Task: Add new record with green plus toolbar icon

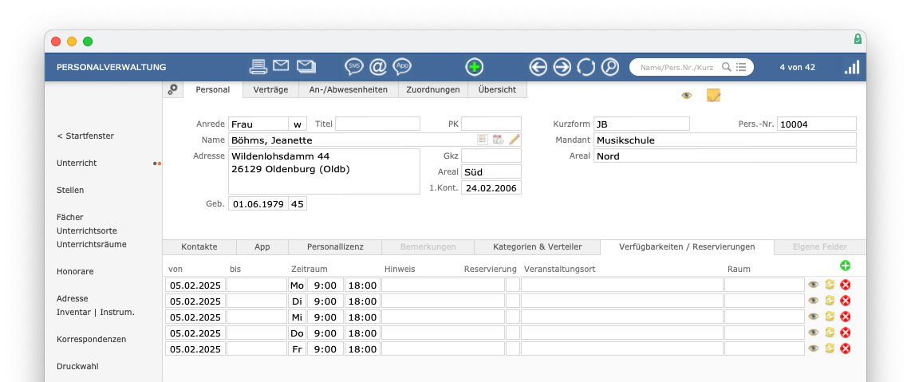Action: (x=475, y=67)
